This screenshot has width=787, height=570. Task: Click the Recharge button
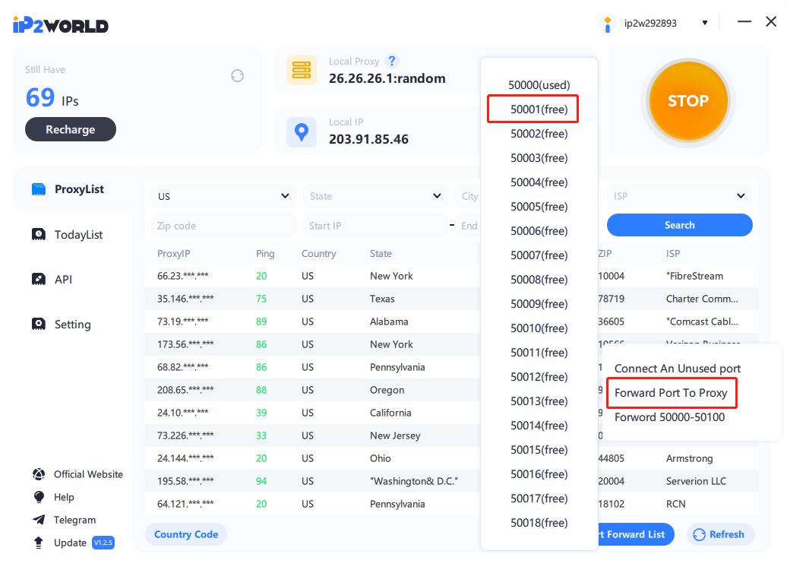71,129
